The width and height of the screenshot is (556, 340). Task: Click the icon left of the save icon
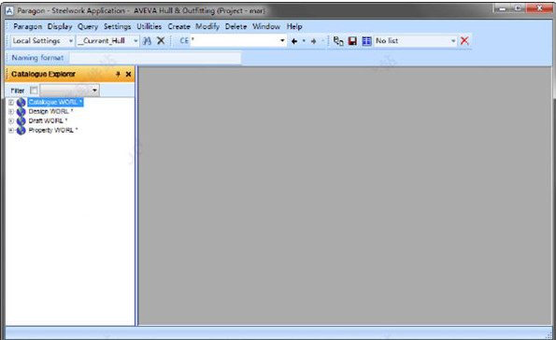tap(338, 41)
